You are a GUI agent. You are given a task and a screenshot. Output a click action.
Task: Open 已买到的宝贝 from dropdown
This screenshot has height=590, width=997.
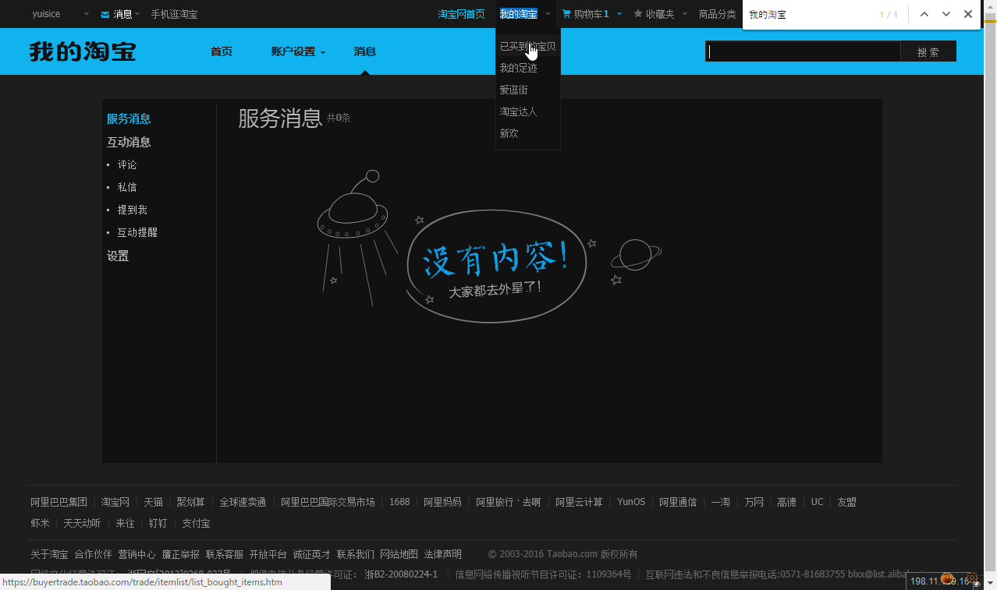click(528, 46)
